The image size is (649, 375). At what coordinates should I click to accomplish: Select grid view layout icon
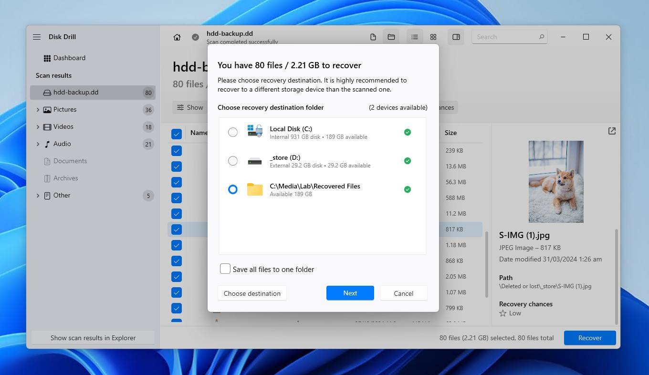[x=433, y=37]
